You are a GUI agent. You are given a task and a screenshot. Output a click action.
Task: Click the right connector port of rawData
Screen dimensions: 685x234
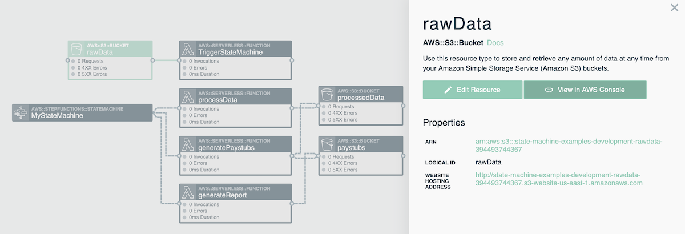[152, 60]
